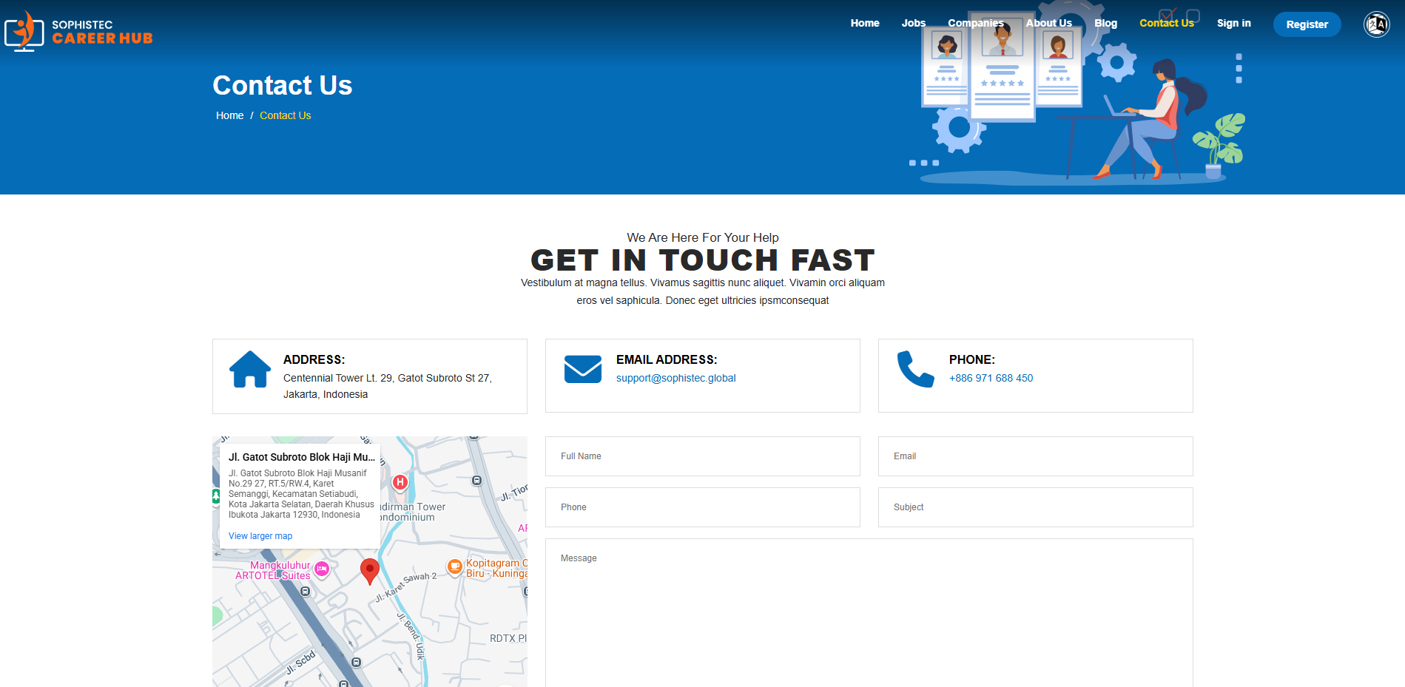Open the Companies menu item
The width and height of the screenshot is (1405, 687).
[x=976, y=23]
